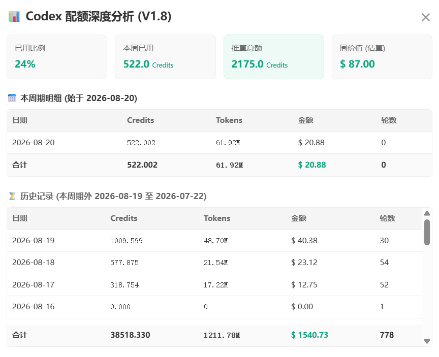Image resolution: width=439 pixels, height=357 pixels.
Task: Click the Tokens header in history table
Action: click(217, 218)
